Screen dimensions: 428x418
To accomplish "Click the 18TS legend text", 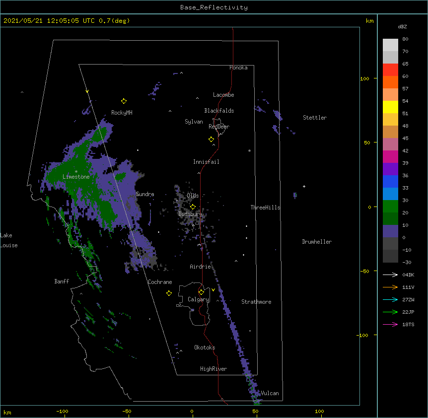I will click(x=408, y=324).
